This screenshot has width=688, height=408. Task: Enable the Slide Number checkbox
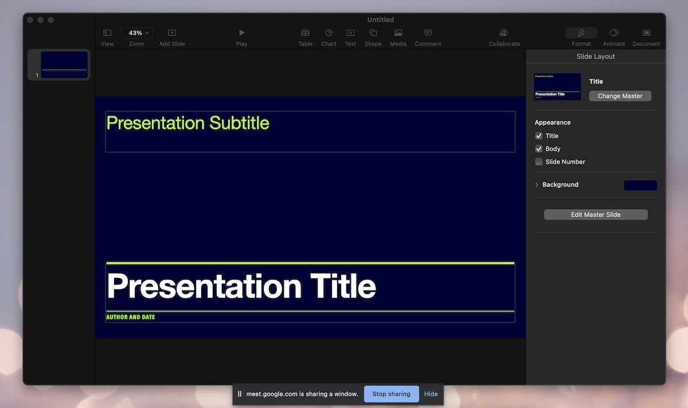coord(539,162)
